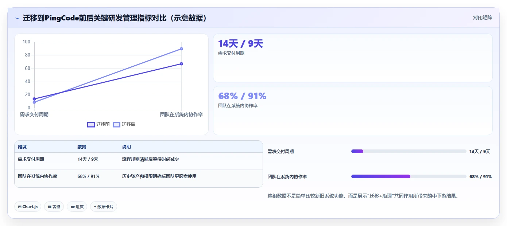Image resolution: width=507 pixels, height=226 pixels.
Task: Click the 迁移前 starting point at 14
Action: point(34,99)
